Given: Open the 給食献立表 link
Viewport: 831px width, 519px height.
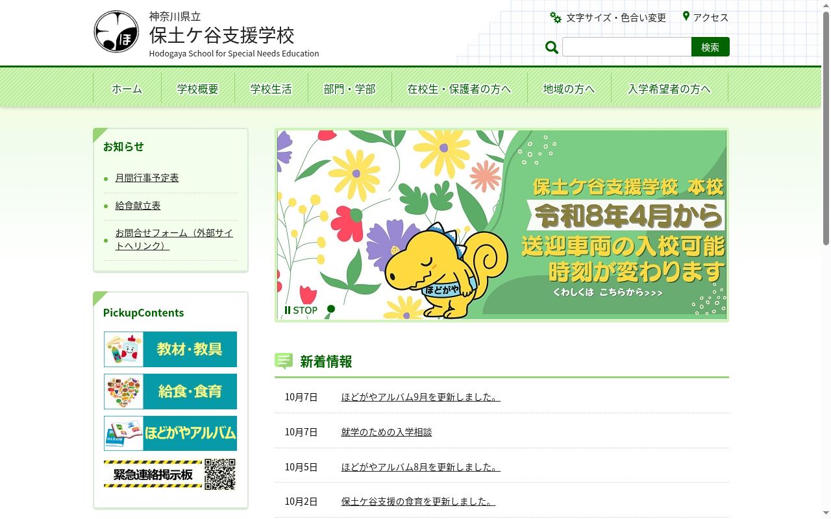Looking at the screenshot, I should coord(138,206).
